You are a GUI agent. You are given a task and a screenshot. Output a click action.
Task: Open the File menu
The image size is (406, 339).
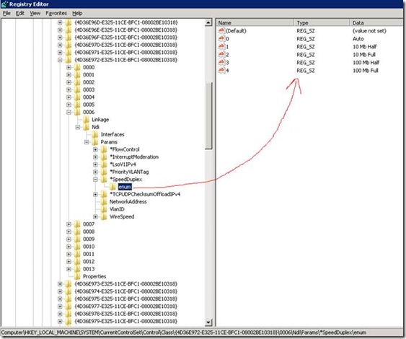[6, 13]
